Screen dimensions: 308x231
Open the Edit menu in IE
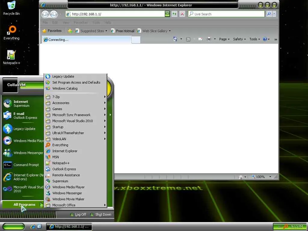[x=55, y=23]
